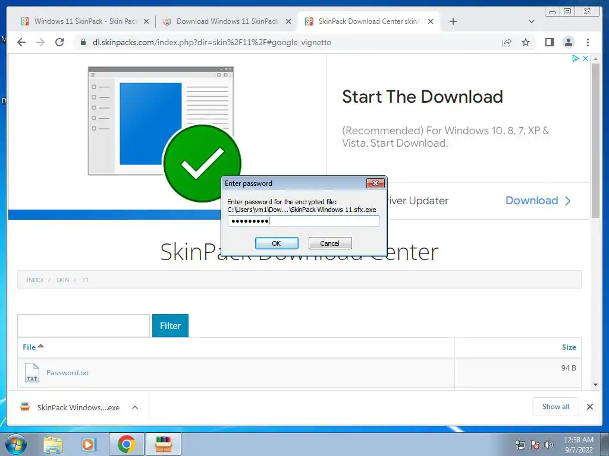Click the filter text input box
Screen dimensions: 609x456
tap(83, 326)
